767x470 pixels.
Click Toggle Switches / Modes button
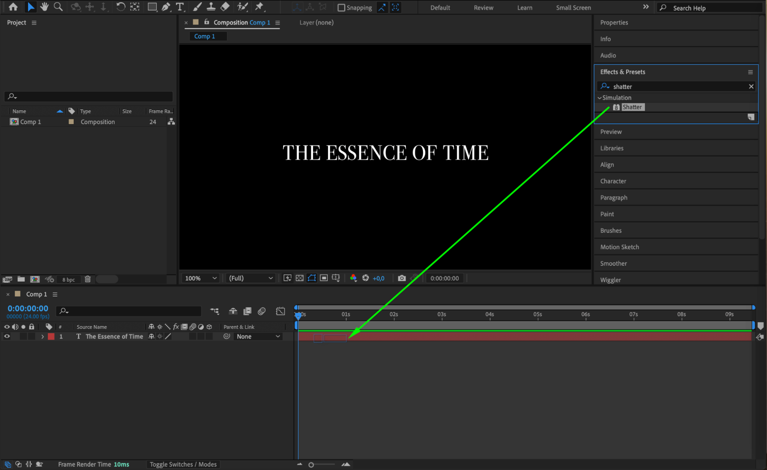point(183,464)
